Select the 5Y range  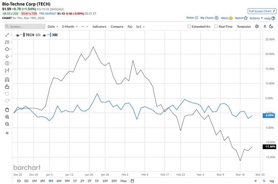97,181
